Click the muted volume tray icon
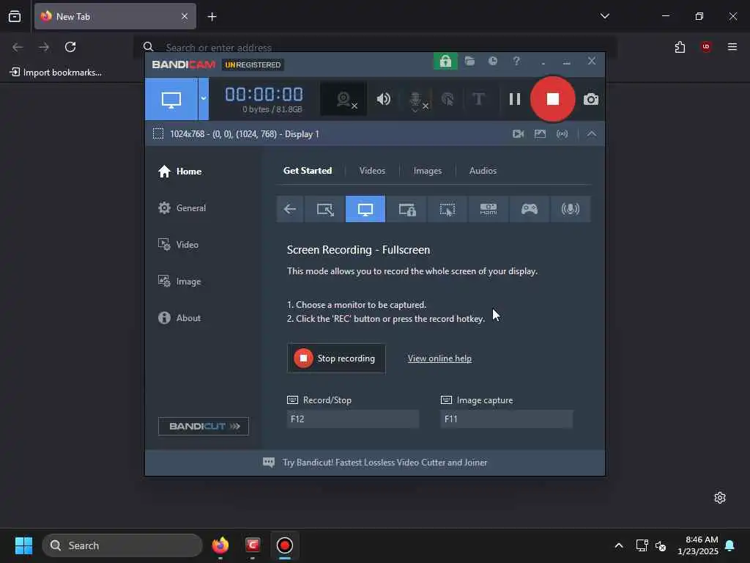The height and width of the screenshot is (563, 750). (661, 545)
